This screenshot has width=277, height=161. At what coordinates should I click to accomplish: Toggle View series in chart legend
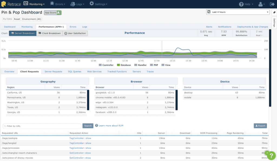tap(166, 65)
